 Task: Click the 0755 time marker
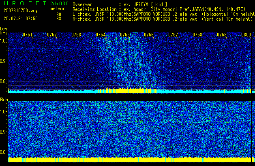tap(125, 35)
